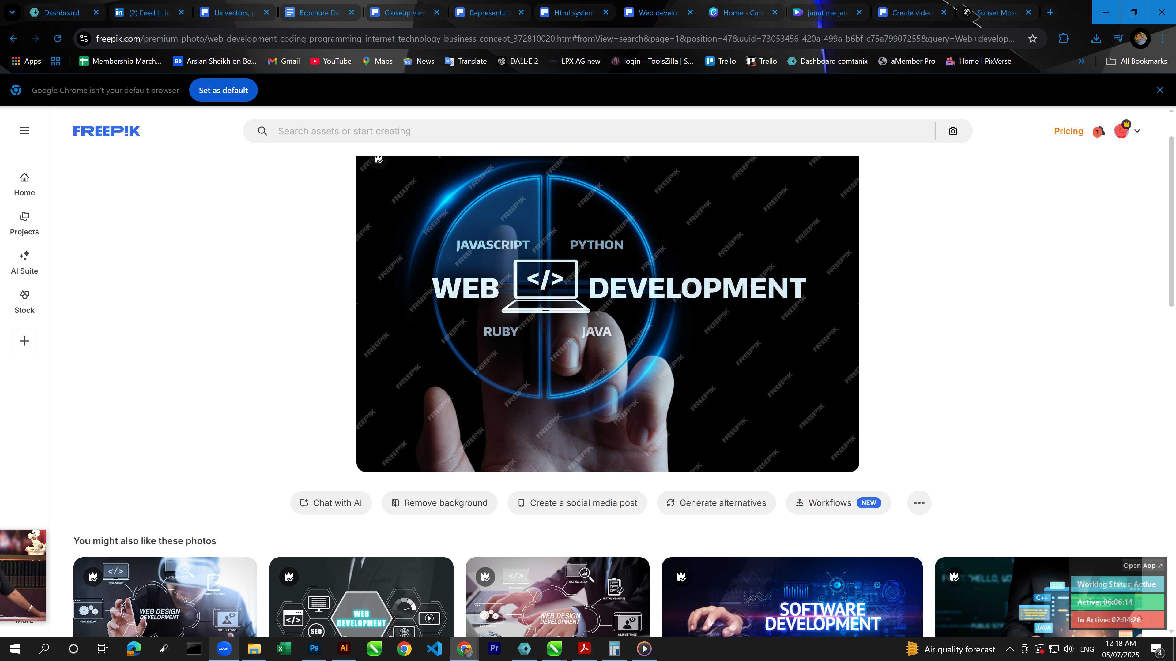Open Chrome three-dot menu

coord(1163,39)
